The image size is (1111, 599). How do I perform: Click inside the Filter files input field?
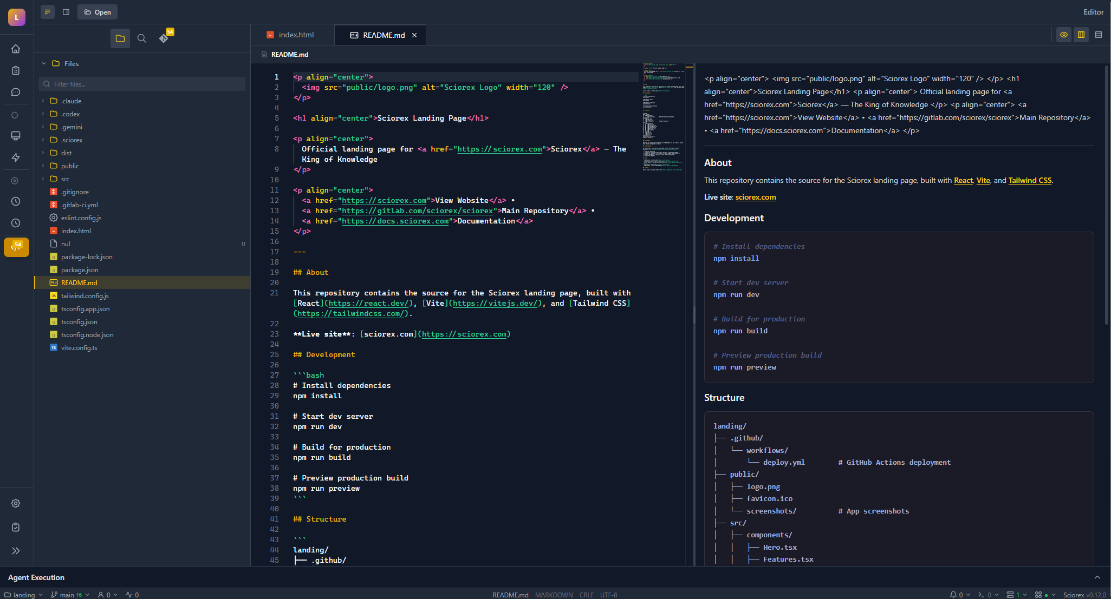pyautogui.click(x=141, y=84)
